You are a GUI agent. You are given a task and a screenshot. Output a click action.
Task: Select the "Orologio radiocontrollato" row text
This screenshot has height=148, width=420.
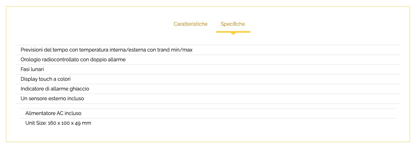click(x=73, y=60)
